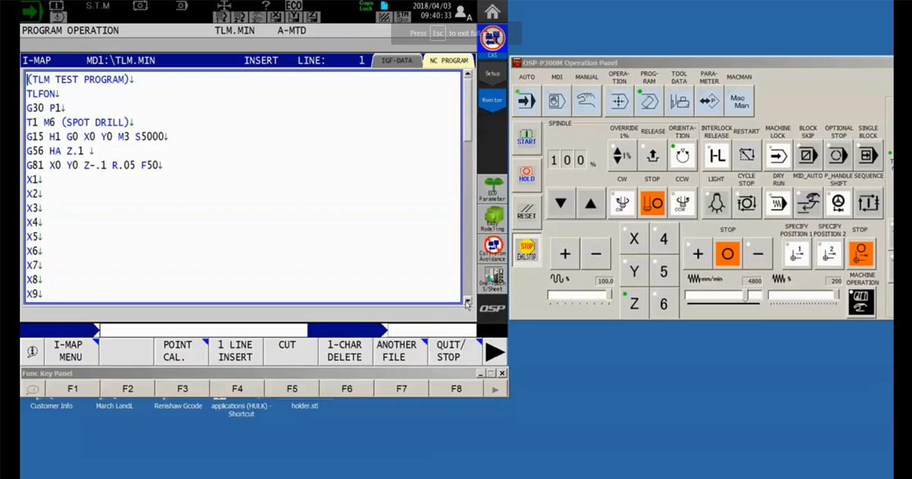Toggle the Dry Run switch
The height and width of the screenshot is (479, 912).
777,203
